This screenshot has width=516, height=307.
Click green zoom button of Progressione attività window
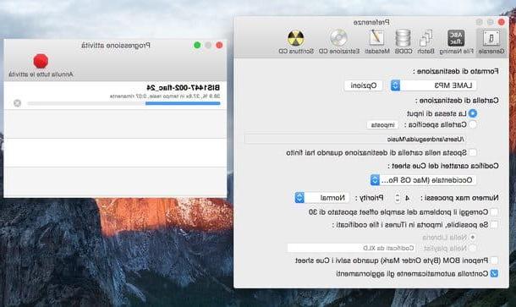click(197, 45)
